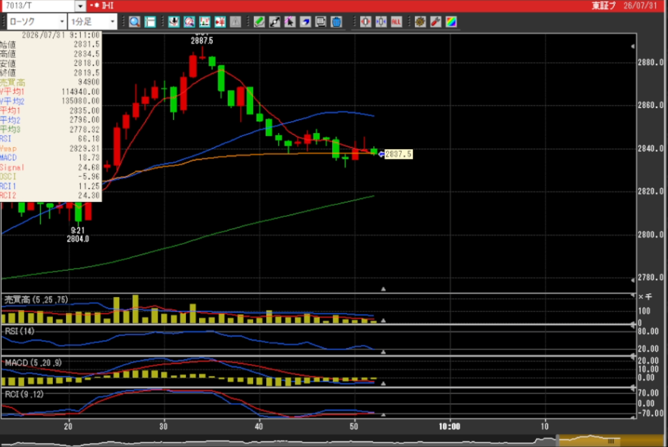Click the small arrow near 2780.0 axis level
The height and width of the screenshot is (447, 668).
(x=633, y=280)
